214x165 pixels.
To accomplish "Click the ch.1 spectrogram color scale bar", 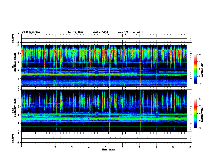I will (195, 69).
